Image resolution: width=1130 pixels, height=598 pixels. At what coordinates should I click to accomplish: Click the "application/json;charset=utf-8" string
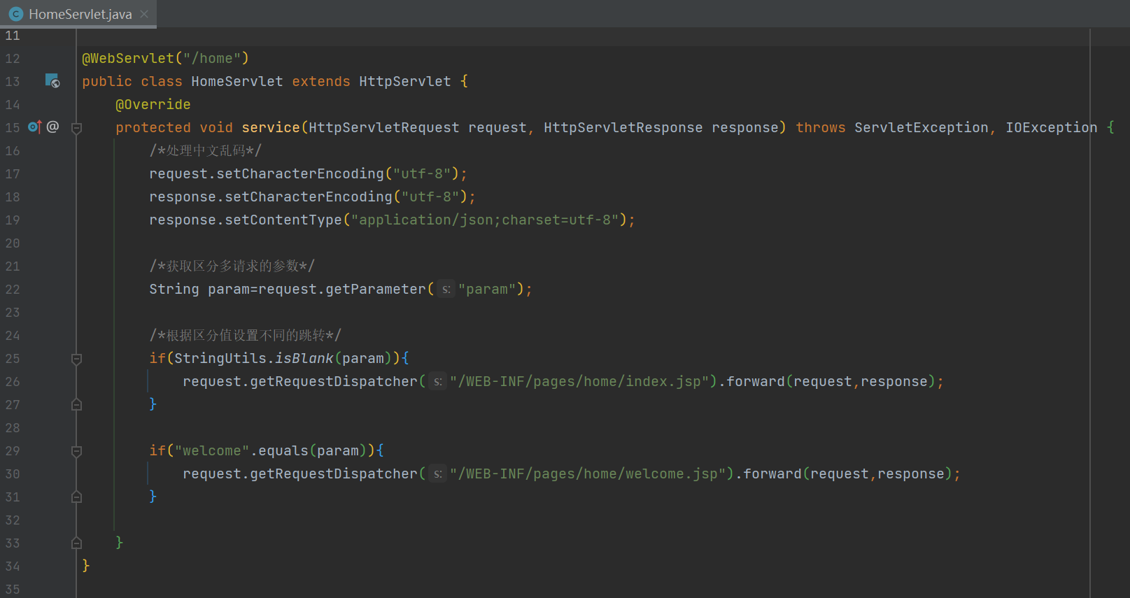click(x=485, y=220)
